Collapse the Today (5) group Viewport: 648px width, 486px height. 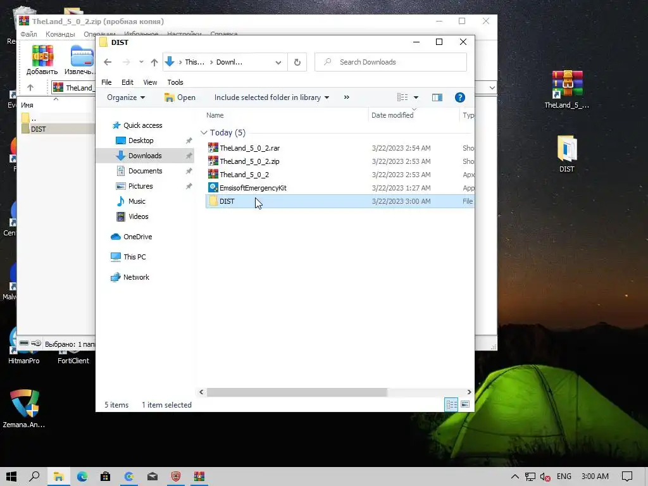tap(203, 133)
